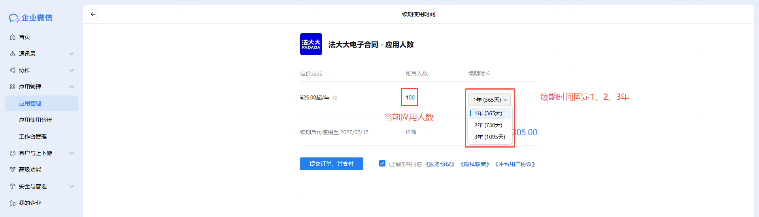Click the 通讯录 contacts icon
Viewport: 759px width, 217px height.
tap(13, 54)
